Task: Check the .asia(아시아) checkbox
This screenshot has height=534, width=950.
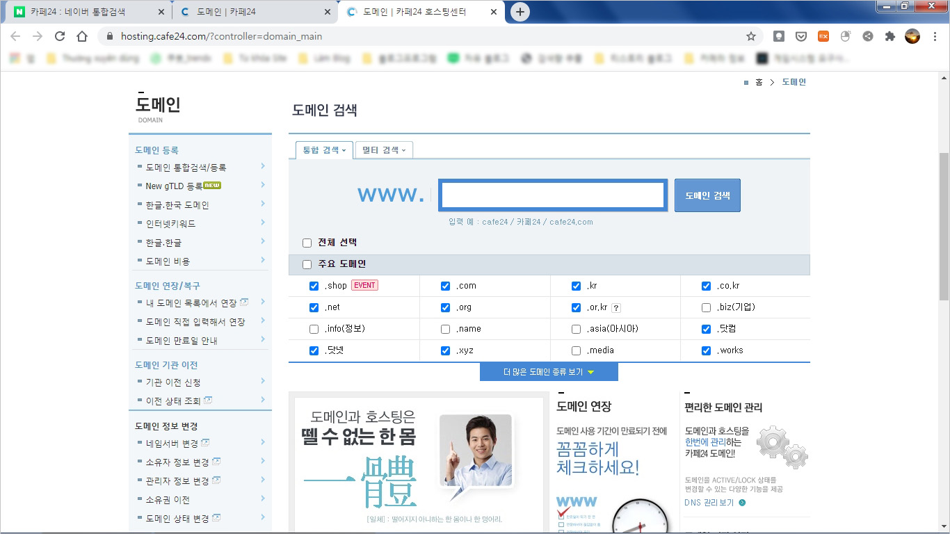Action: [576, 329]
